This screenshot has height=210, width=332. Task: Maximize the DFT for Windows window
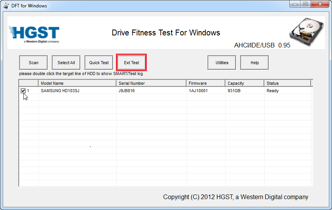coord(305,4)
